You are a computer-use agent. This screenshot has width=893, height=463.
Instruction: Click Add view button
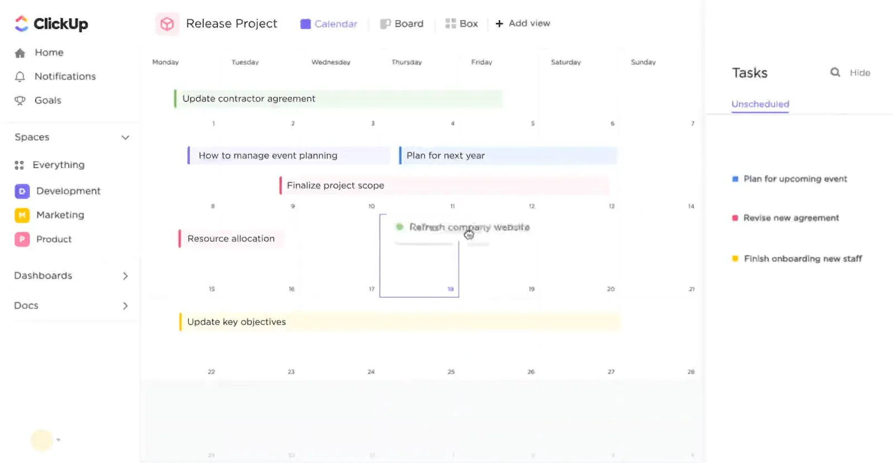point(523,23)
